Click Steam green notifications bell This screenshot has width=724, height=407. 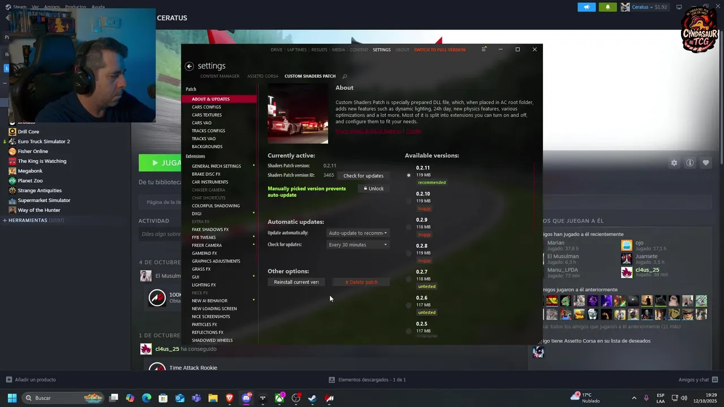[x=607, y=7]
